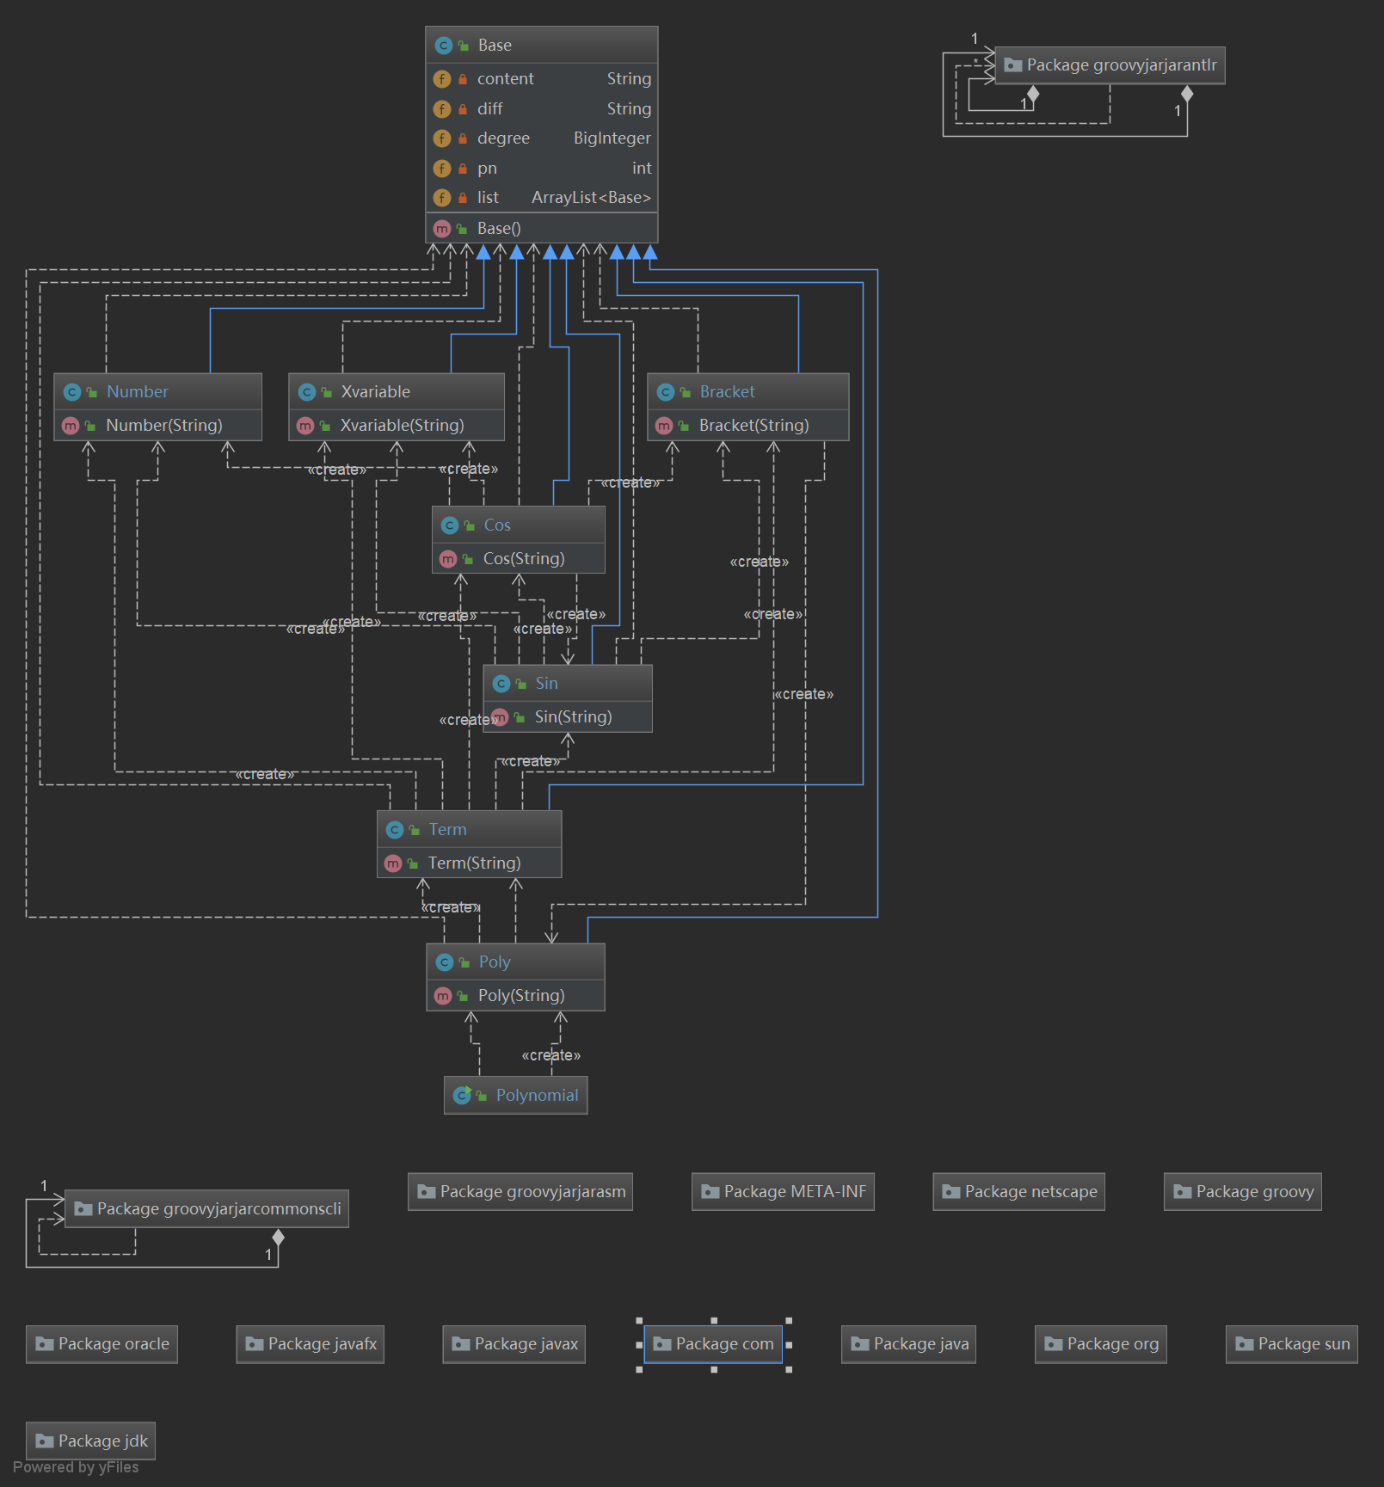Screen dimensions: 1384x1487
Task: Click the folder icon of Package groovyjarjarantlr
Action: (x=1013, y=65)
